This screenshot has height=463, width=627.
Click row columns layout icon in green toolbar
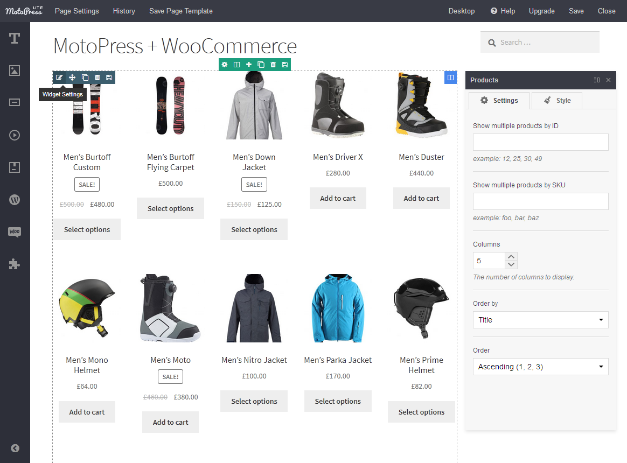point(236,65)
